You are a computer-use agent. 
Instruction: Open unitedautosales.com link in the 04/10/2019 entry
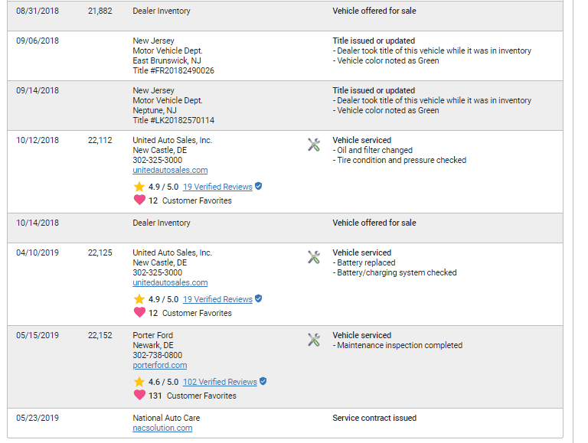[x=170, y=282]
